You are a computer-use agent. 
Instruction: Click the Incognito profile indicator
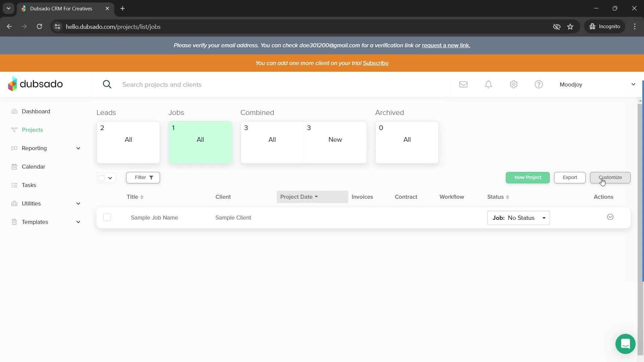(605, 26)
